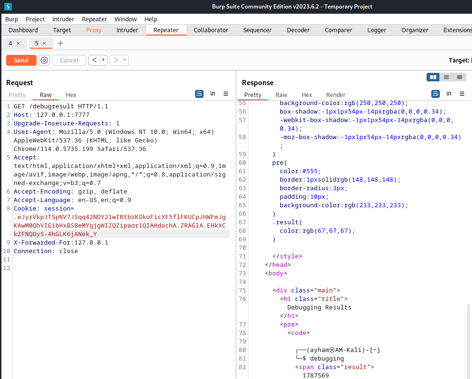Click the session cookie value text
The image size is (472, 379).
pos(119,225)
